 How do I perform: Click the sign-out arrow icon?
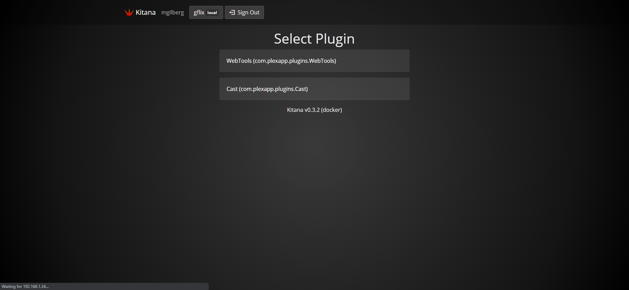click(x=232, y=12)
